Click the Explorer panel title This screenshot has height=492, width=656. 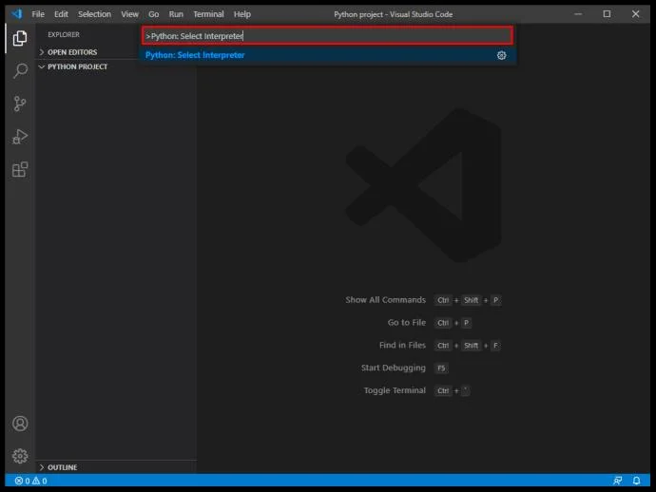64,35
